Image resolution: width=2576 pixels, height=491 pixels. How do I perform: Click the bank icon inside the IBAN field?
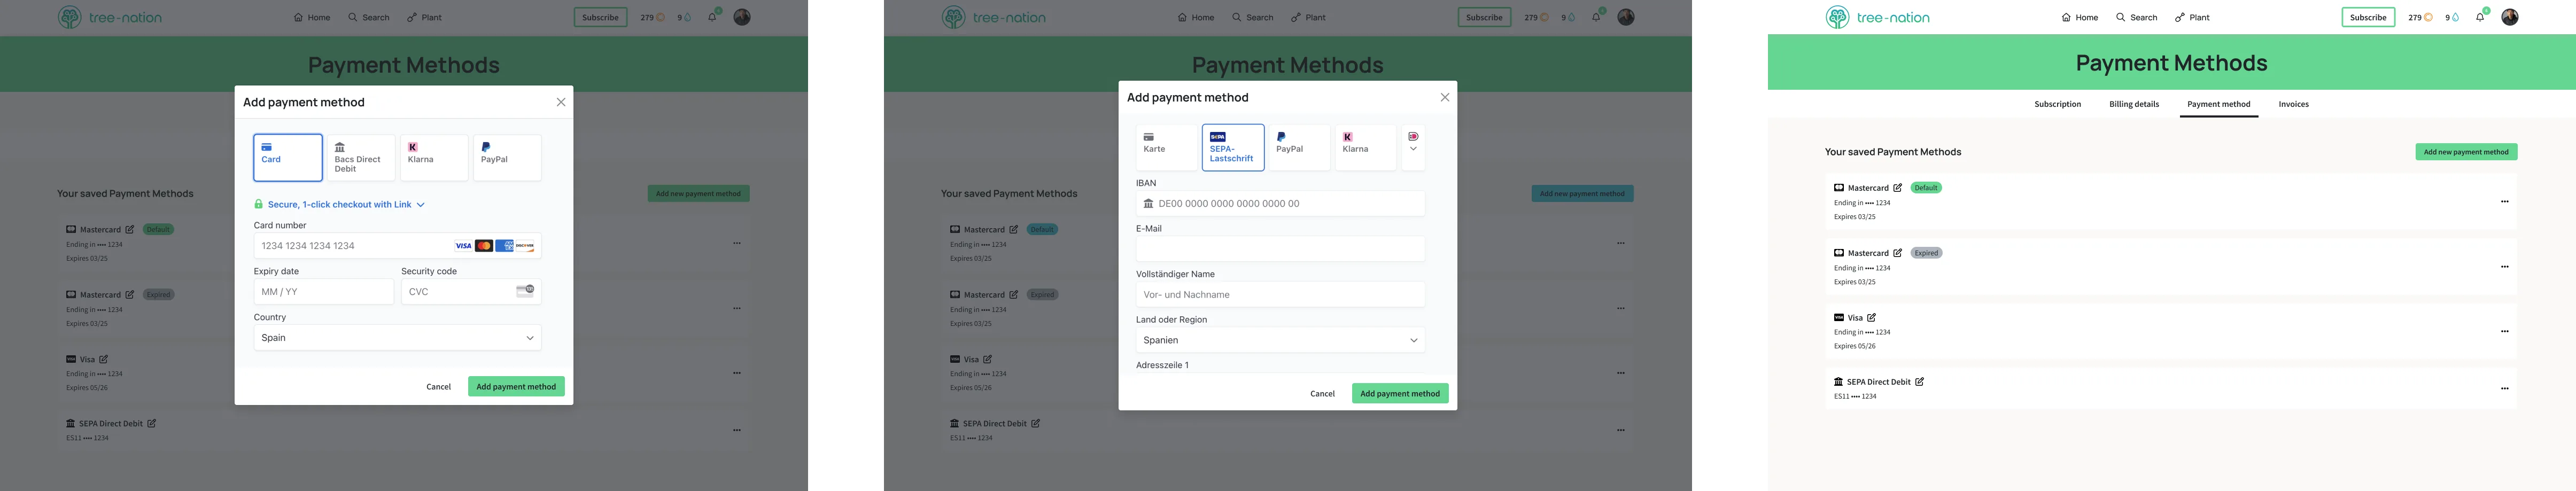pos(1148,203)
